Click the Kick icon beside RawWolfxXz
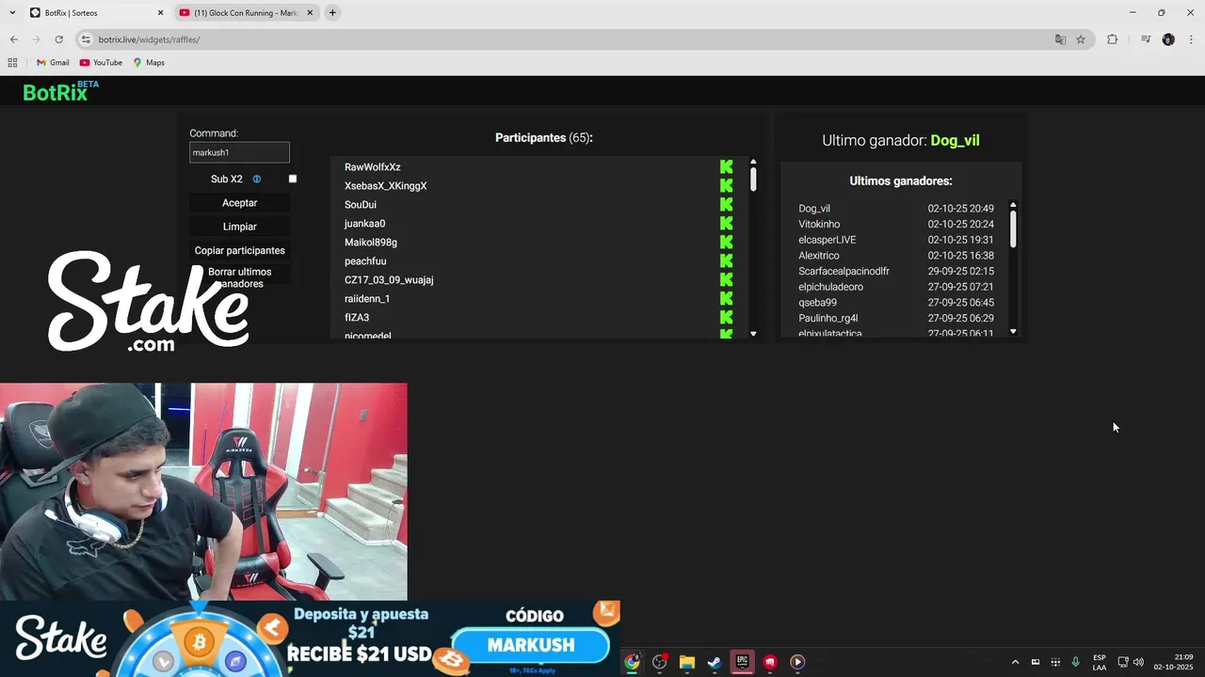 [726, 166]
